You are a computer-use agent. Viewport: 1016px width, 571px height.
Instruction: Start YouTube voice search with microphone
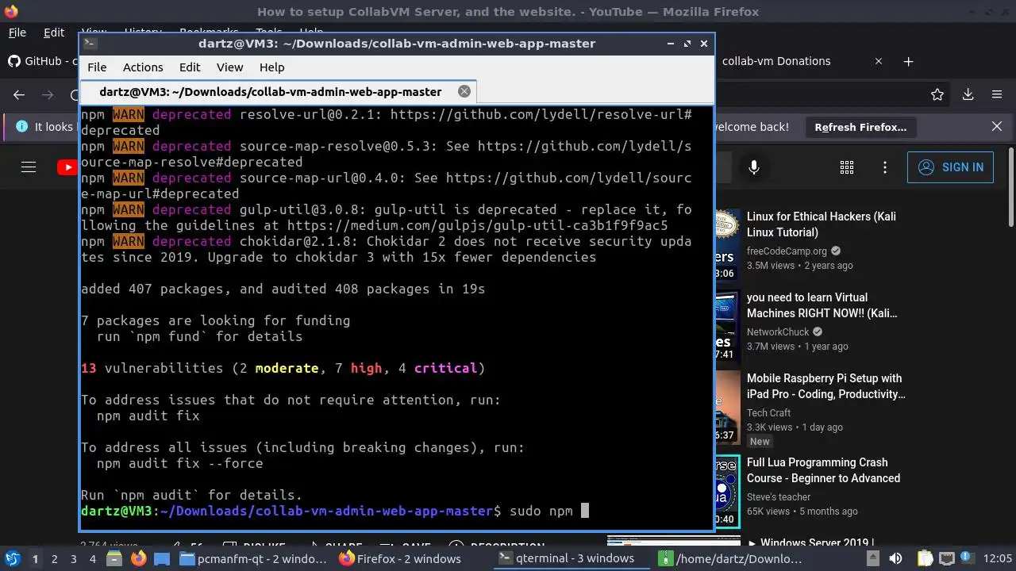754,167
